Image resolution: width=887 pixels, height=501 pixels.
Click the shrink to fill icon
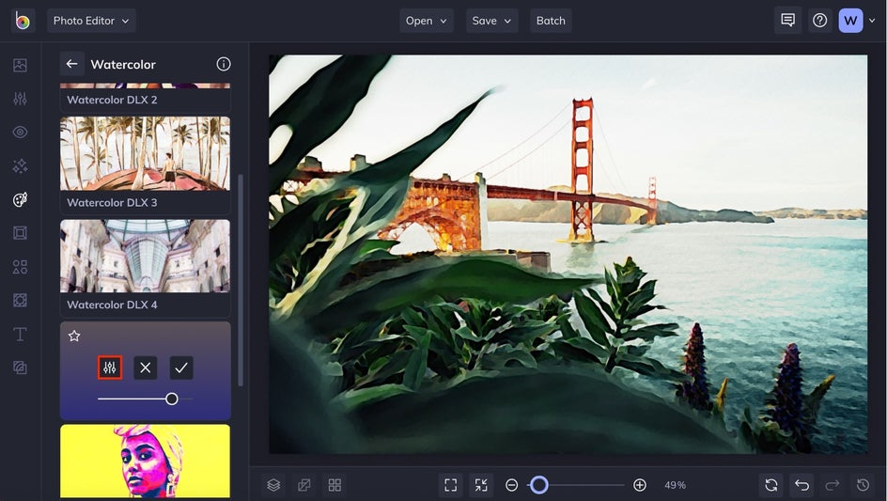click(481, 485)
